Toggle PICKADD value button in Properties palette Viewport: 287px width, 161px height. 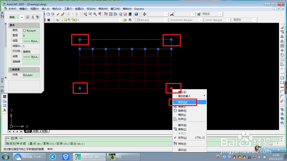click(x=28, y=17)
